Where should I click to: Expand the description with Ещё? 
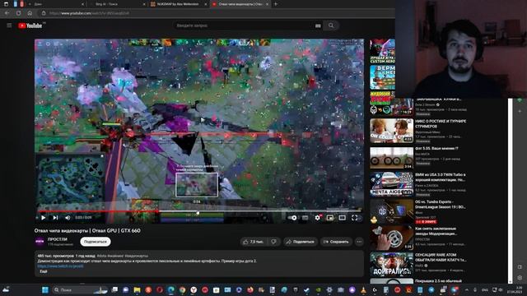coord(44,271)
